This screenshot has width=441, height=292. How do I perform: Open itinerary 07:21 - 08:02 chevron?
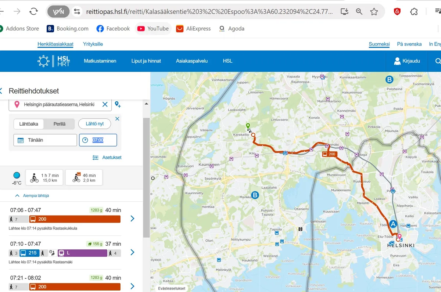(133, 286)
